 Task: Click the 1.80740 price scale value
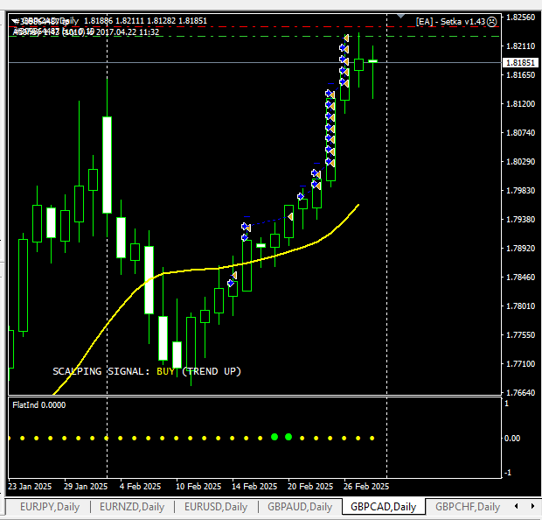(520, 132)
